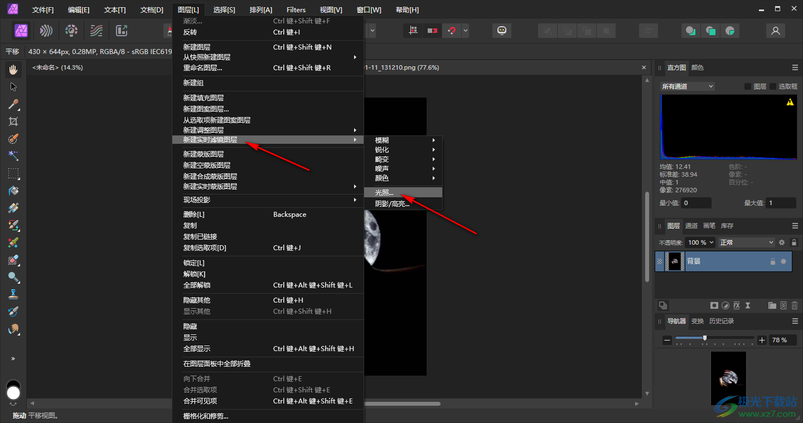Click the navigator zoom slider handle
Viewport: 803px width, 423px height.
pos(705,338)
